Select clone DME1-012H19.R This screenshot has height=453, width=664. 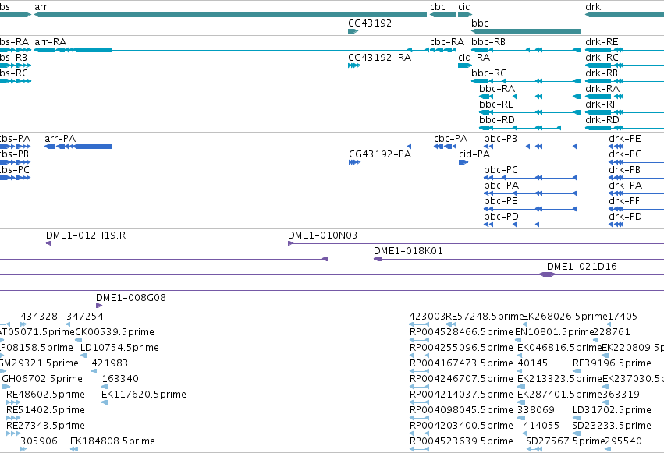pos(48,243)
